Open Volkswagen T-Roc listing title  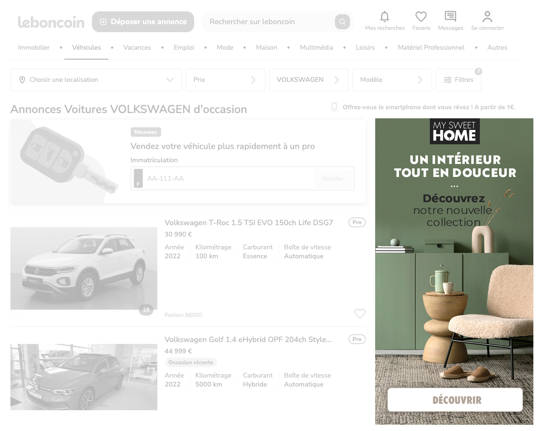[x=249, y=222]
